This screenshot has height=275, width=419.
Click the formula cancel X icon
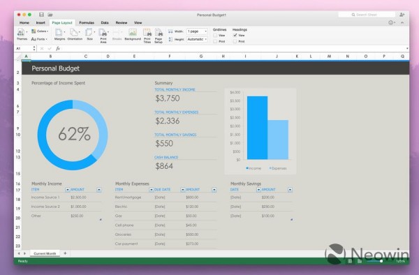42,48
